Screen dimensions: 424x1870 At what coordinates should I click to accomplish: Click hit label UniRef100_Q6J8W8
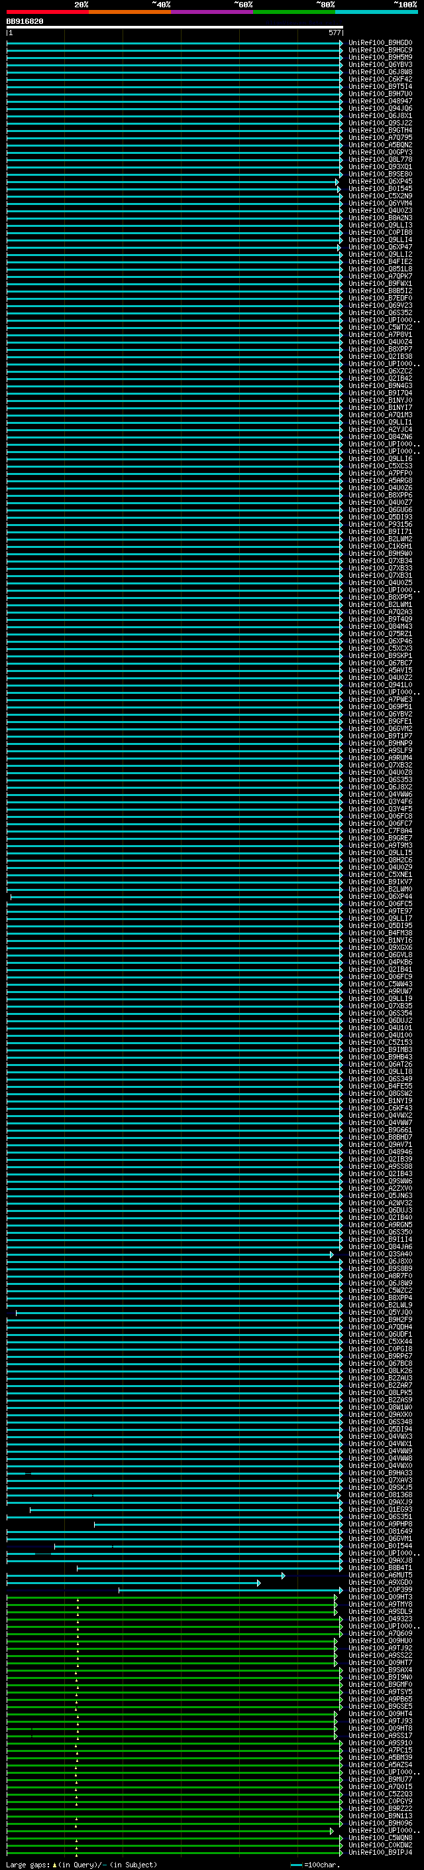[x=380, y=72]
